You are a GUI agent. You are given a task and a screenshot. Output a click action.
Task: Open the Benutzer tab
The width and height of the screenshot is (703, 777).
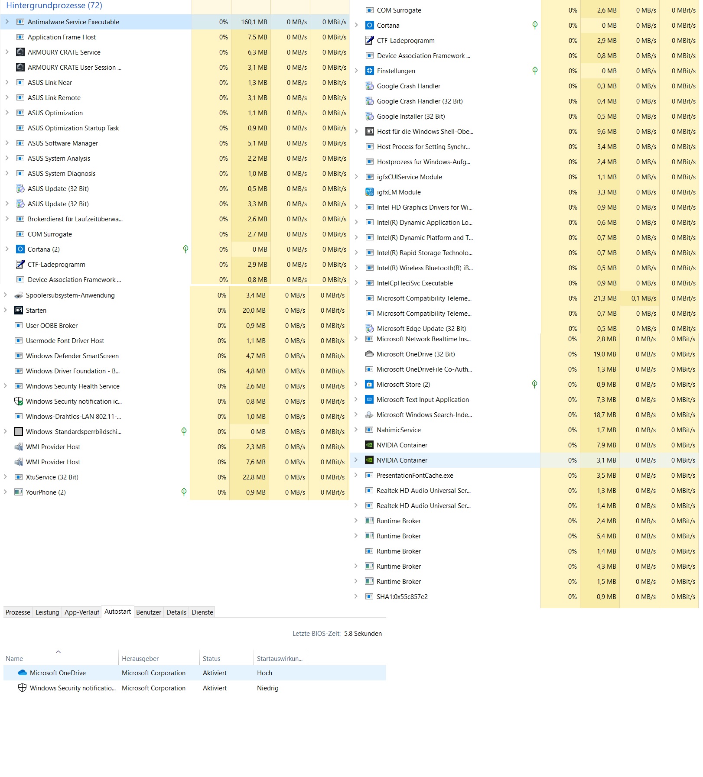(x=149, y=612)
